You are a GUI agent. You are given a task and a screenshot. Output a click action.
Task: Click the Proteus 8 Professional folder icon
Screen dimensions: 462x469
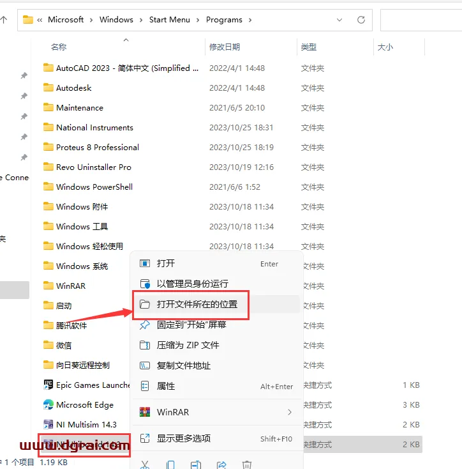click(x=48, y=147)
